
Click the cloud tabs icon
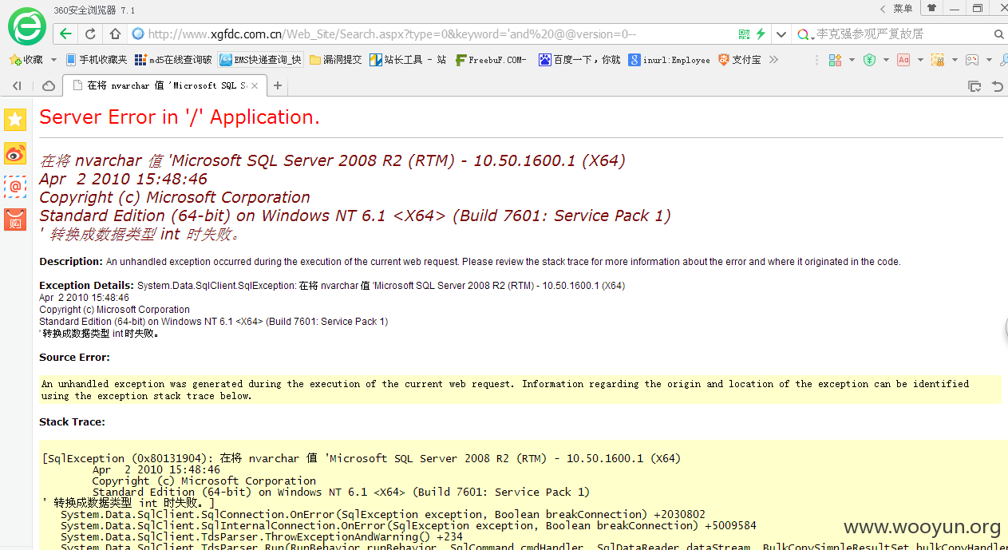(x=49, y=85)
